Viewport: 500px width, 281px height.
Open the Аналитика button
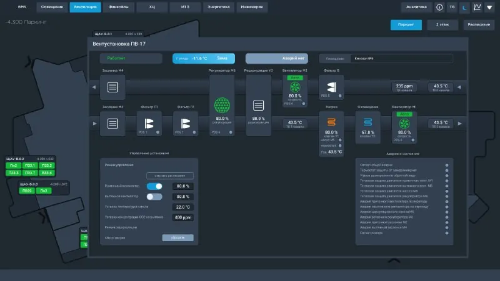pyautogui.click(x=416, y=7)
